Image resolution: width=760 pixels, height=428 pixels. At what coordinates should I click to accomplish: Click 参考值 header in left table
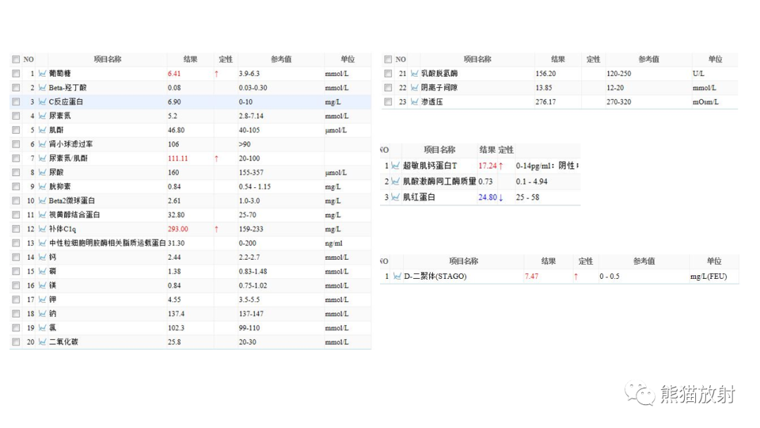click(x=281, y=59)
